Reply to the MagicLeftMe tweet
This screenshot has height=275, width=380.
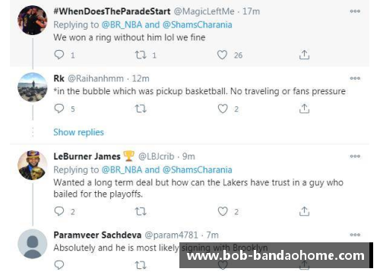coord(59,55)
